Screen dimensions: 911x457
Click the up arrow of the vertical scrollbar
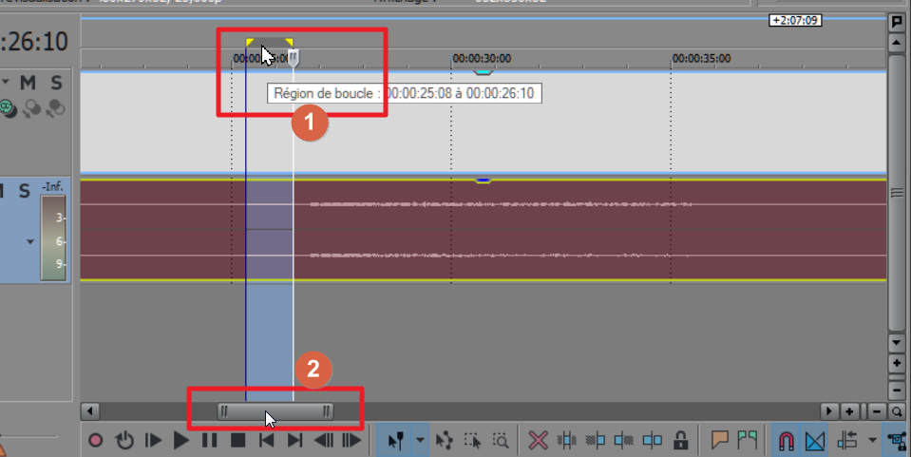point(897,43)
